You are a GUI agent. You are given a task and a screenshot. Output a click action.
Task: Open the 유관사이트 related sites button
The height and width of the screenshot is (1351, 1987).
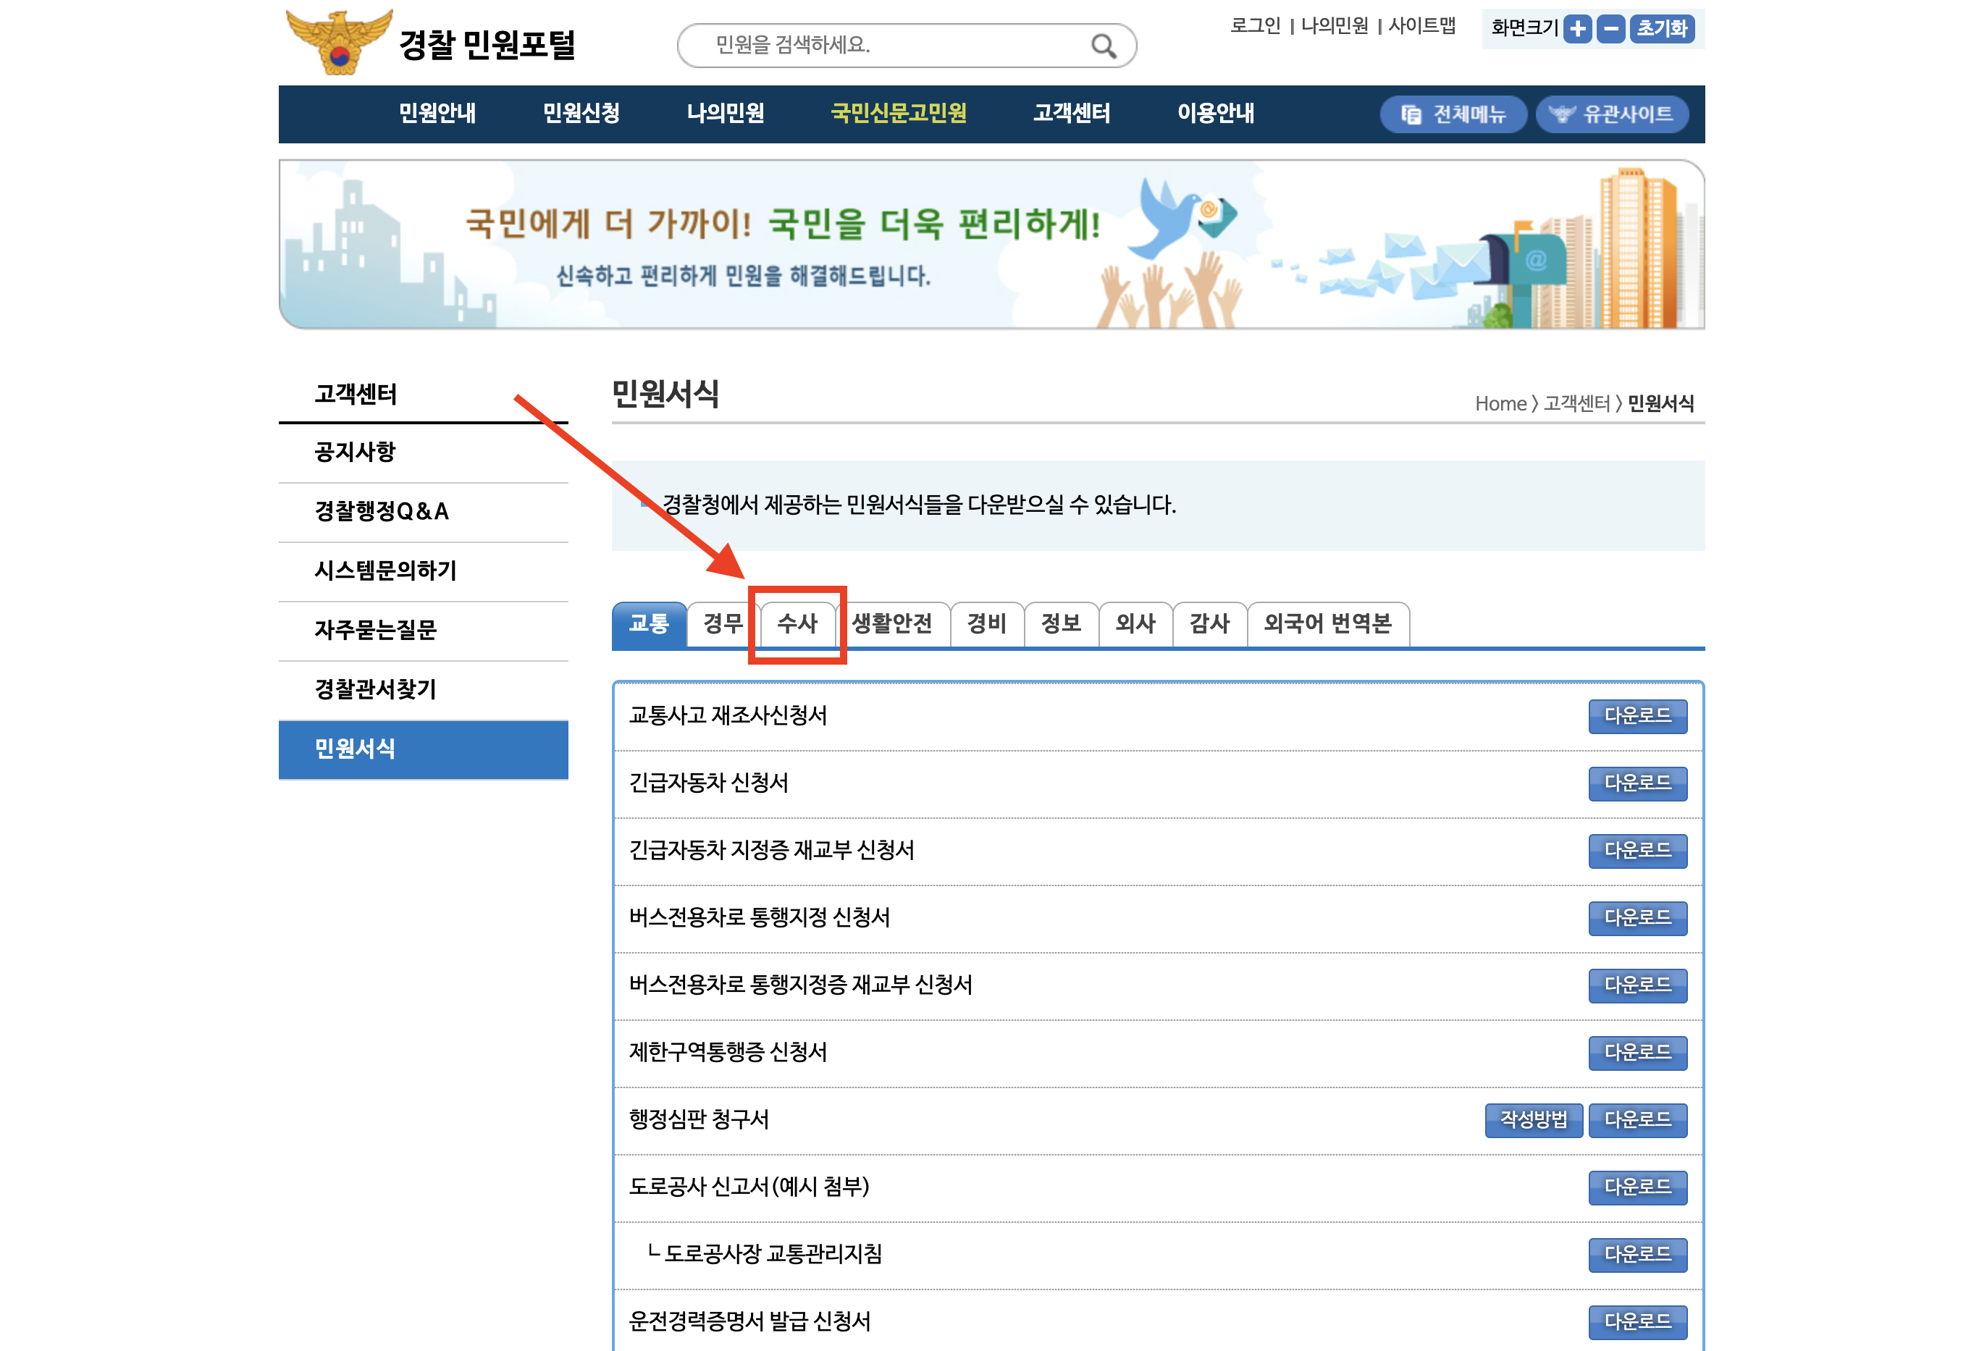tap(1612, 114)
